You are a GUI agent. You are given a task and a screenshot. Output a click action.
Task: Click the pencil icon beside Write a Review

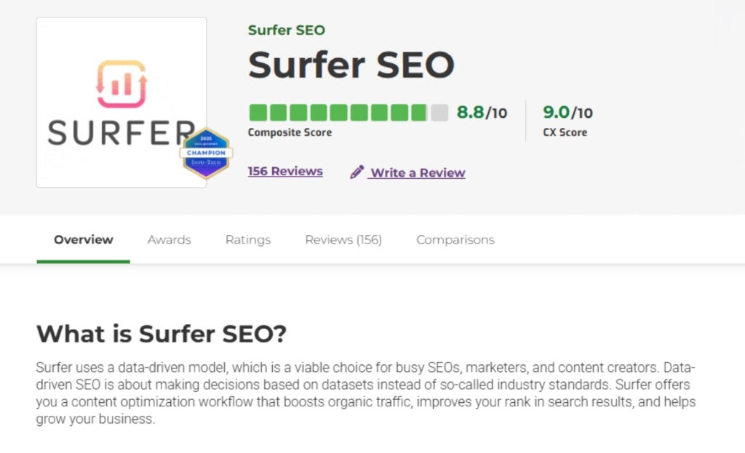(x=356, y=172)
